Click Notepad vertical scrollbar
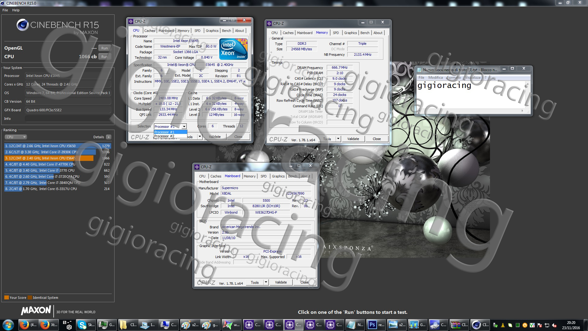This screenshot has height=331, width=588. pos(527,94)
